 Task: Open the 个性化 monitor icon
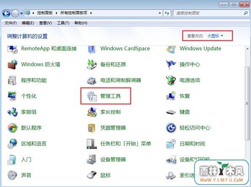click(12, 96)
